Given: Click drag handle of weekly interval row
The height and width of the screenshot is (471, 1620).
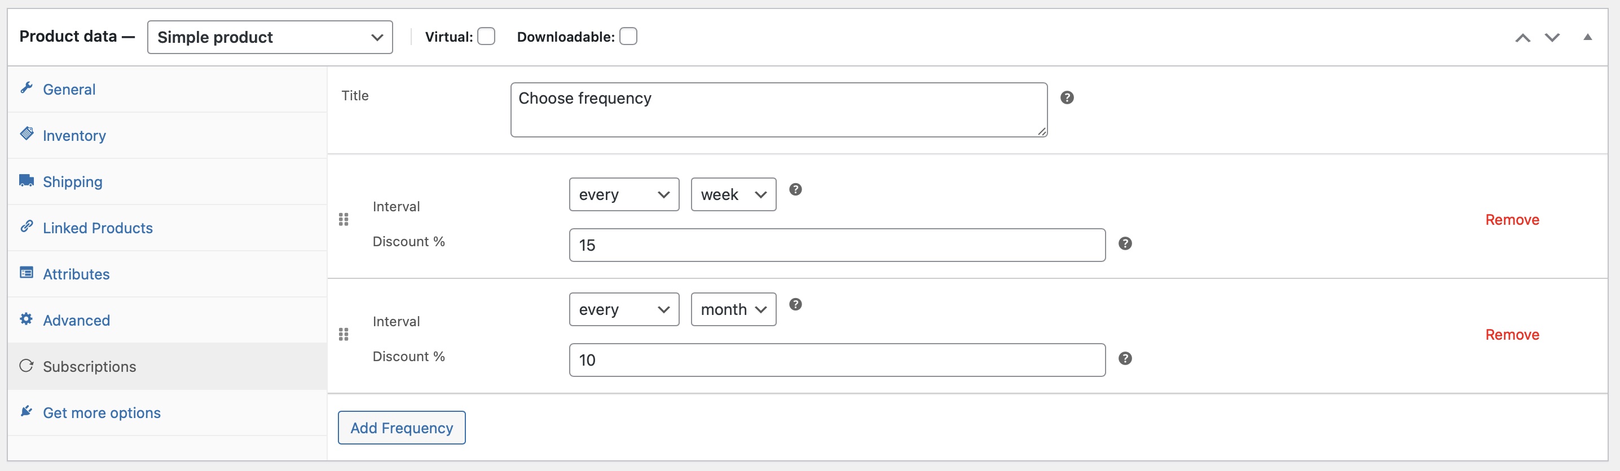Looking at the screenshot, I should point(344,219).
